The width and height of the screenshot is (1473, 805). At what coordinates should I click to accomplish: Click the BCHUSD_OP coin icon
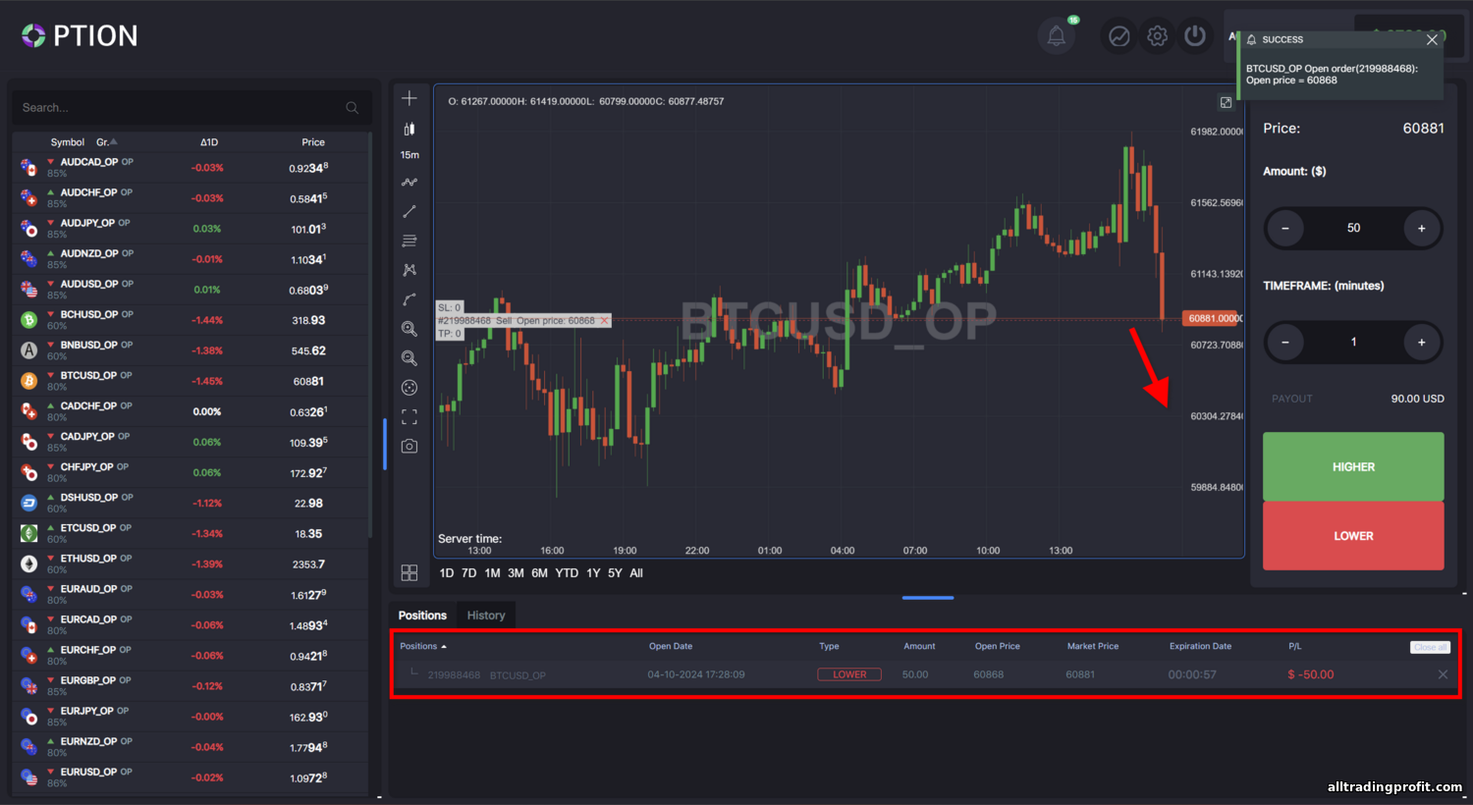click(29, 320)
